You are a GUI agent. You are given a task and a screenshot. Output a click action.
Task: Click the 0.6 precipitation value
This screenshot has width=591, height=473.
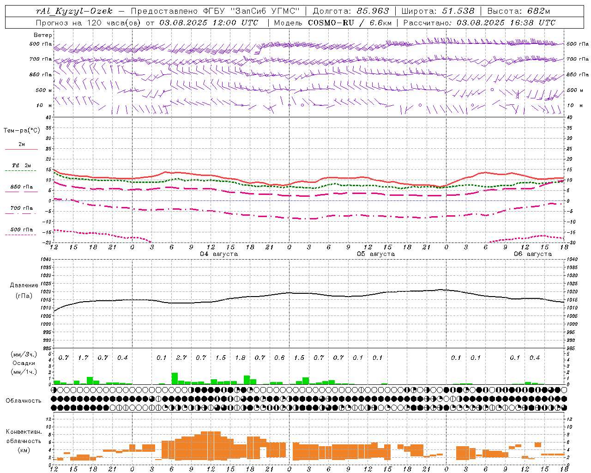coord(279,358)
